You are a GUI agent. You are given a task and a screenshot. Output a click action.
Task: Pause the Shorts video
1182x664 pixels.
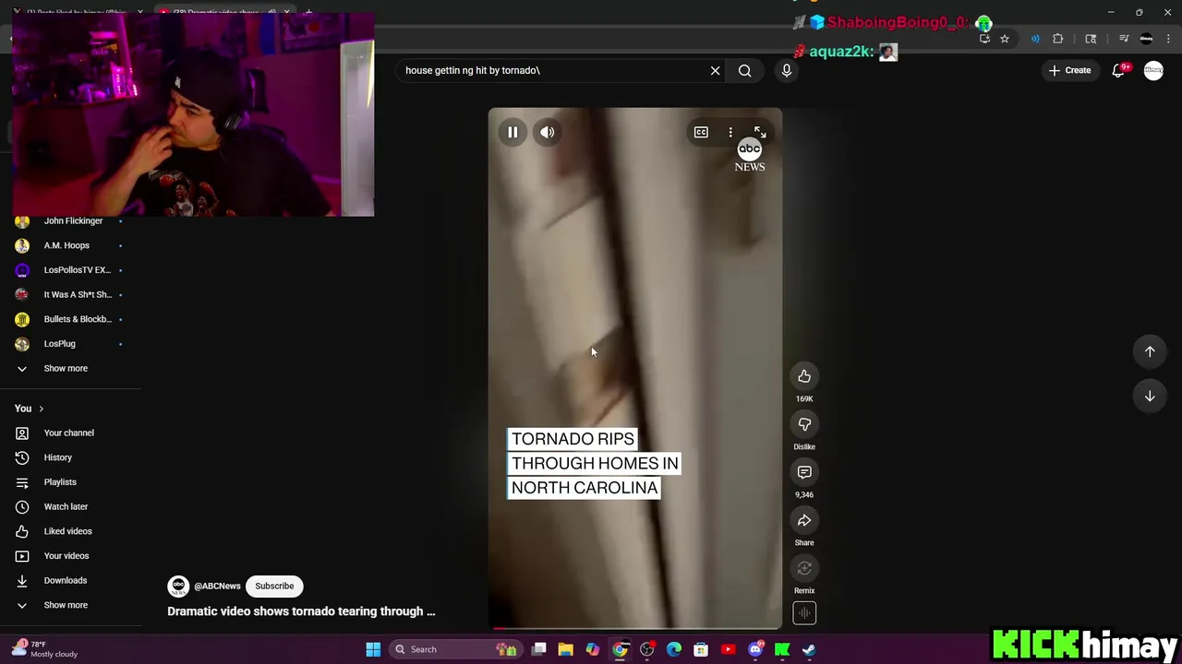(x=513, y=132)
